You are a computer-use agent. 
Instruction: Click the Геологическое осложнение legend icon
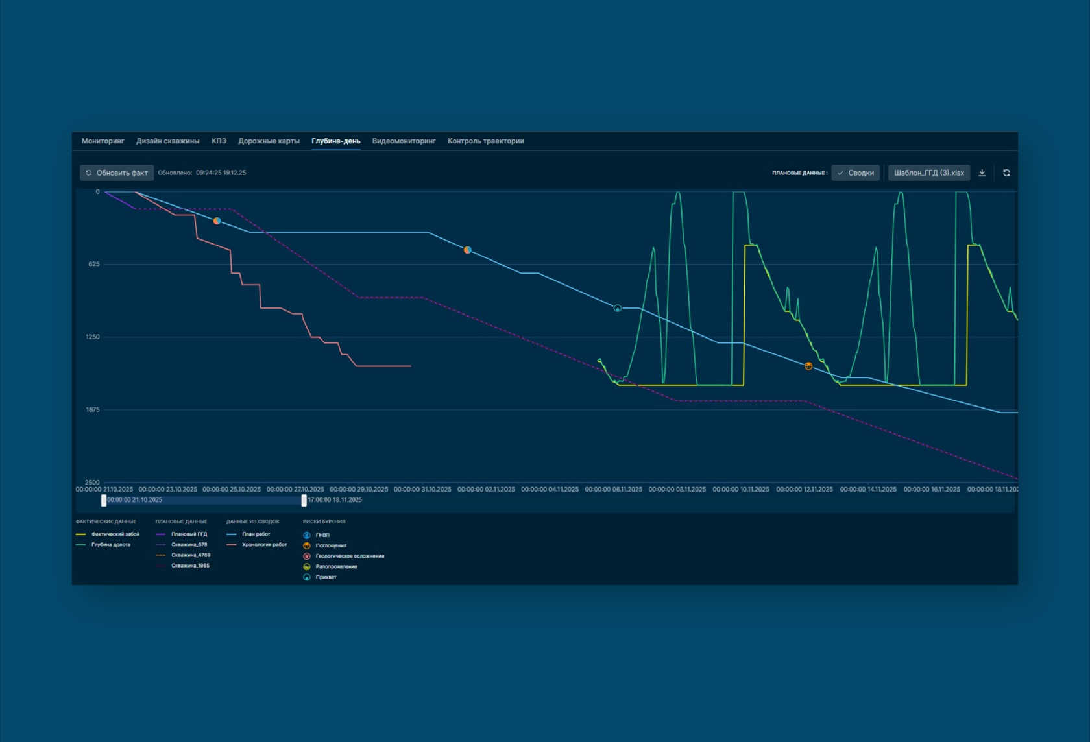307,556
